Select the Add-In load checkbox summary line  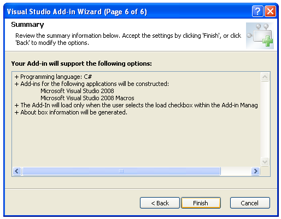pos(136,105)
